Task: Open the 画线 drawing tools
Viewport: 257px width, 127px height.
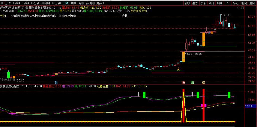Action: (x=220, y=3)
